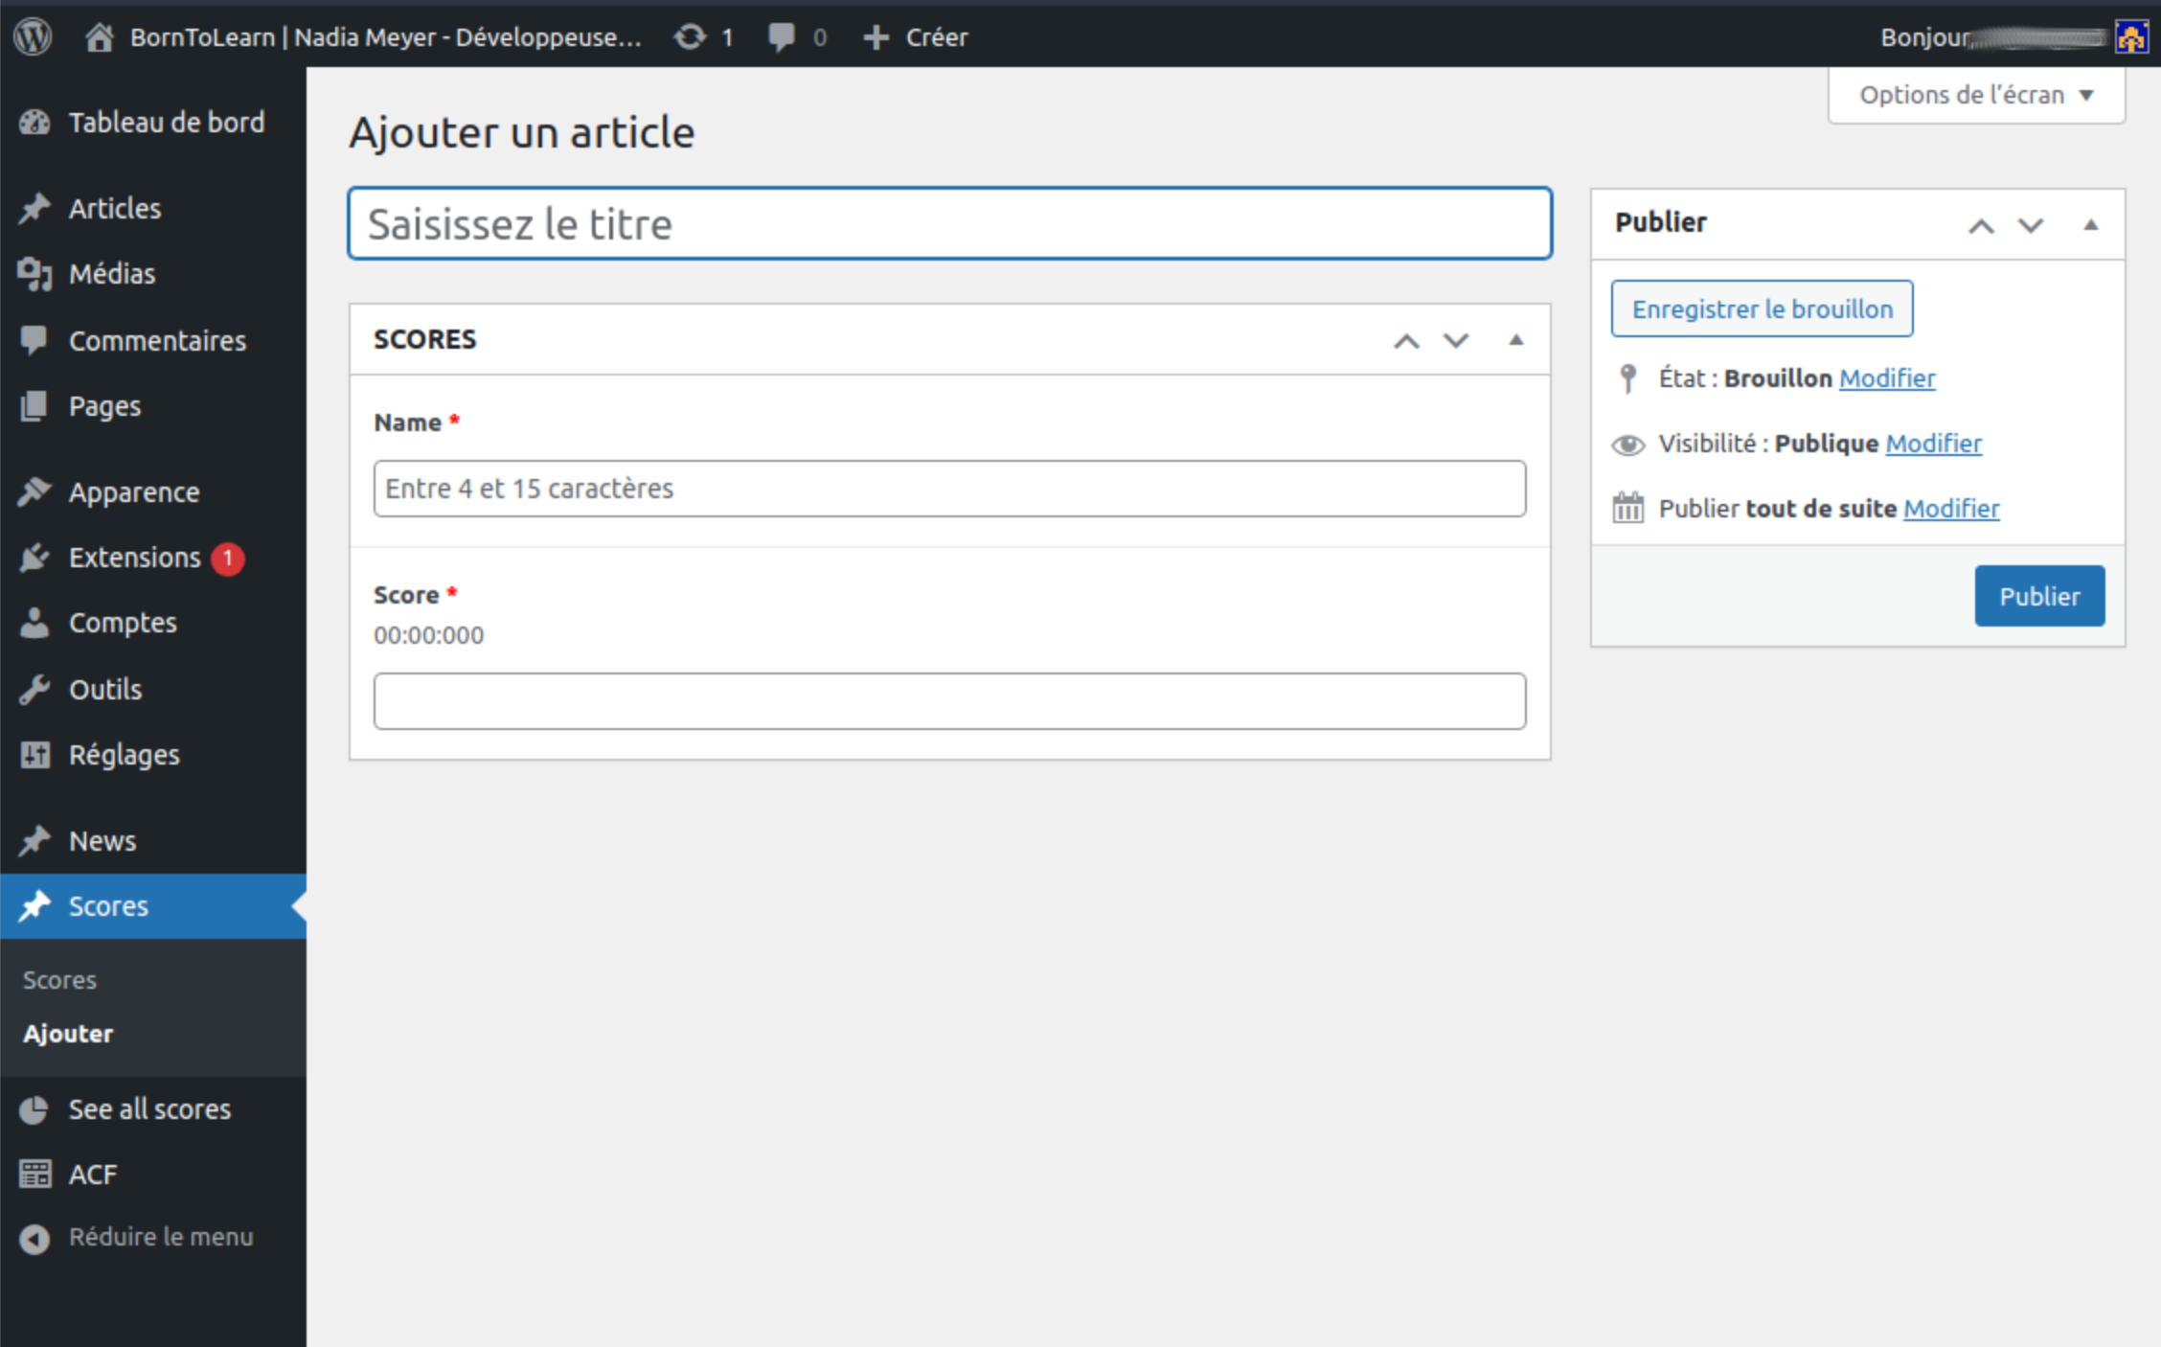Screen dimensions: 2161x1347
Task: Collapse the Publier panel with triangle toggle
Action: [x=2090, y=225]
